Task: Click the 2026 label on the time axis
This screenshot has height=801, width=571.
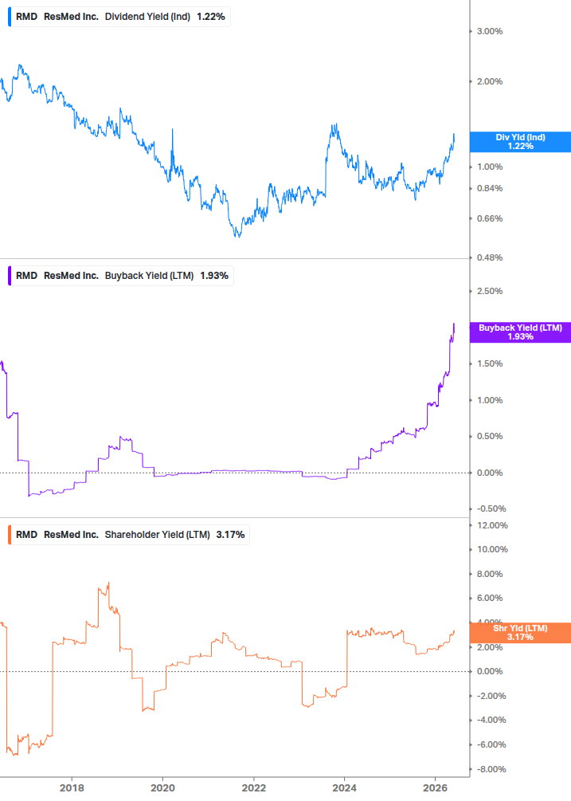Action: click(x=436, y=787)
